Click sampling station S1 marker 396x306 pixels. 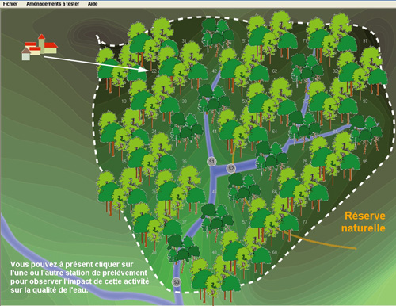click(211, 162)
